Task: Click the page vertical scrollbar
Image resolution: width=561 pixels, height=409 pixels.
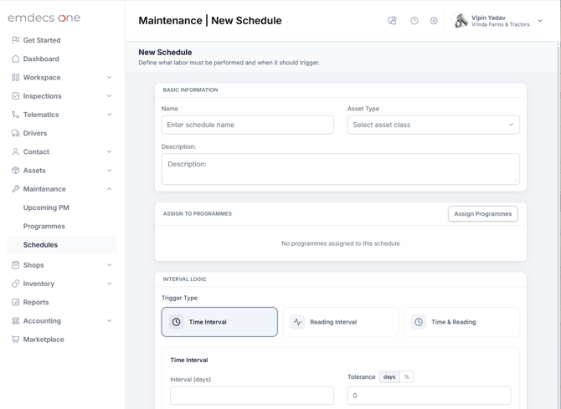Action: point(558,225)
